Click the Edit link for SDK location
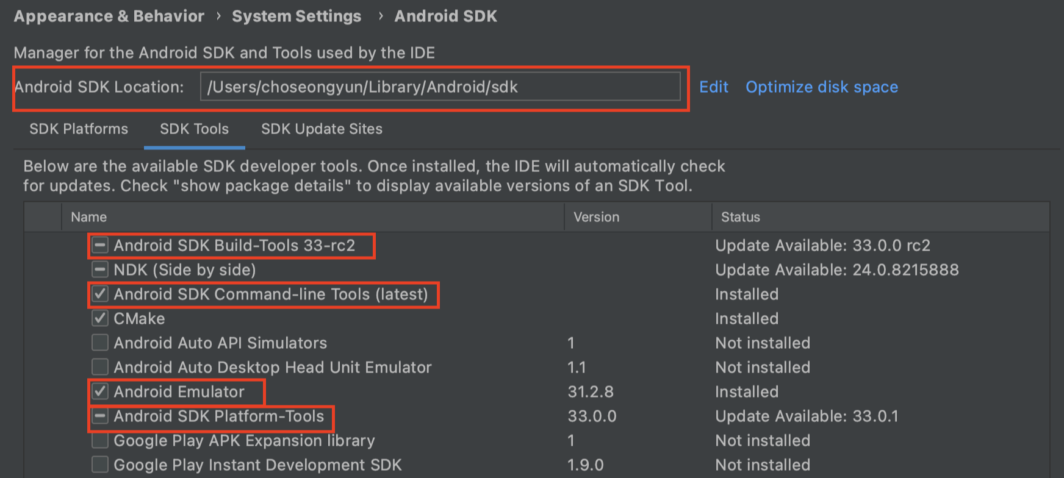Viewport: 1064px width, 478px height. [x=714, y=87]
